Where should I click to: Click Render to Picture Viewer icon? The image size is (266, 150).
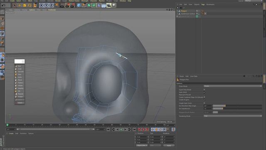pos(67,5)
